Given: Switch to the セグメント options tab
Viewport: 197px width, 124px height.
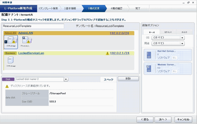Looking at the screenshot, I should tap(168, 32).
